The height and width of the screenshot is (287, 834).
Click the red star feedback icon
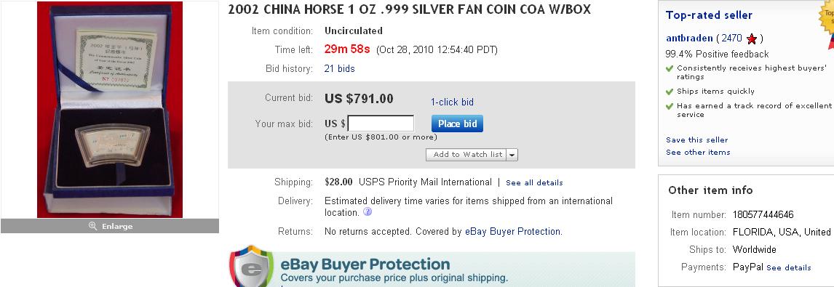pos(752,39)
